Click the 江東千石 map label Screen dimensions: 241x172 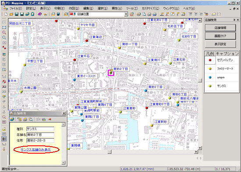click(83, 56)
